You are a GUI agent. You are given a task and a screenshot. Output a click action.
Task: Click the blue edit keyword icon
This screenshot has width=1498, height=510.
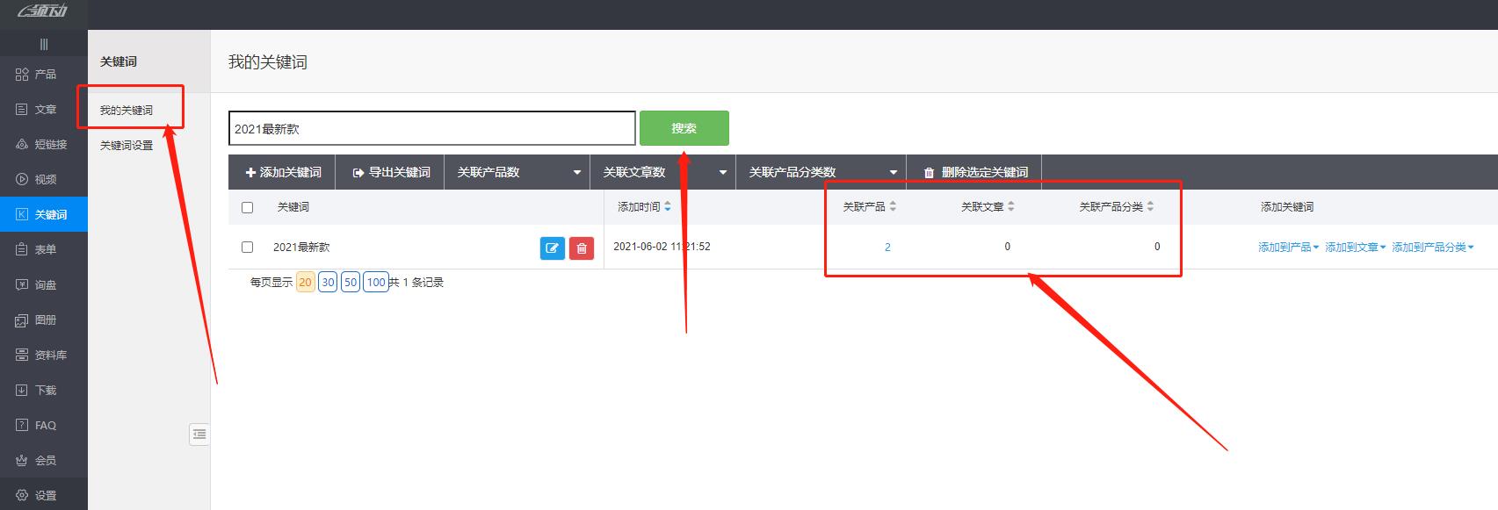pos(552,248)
